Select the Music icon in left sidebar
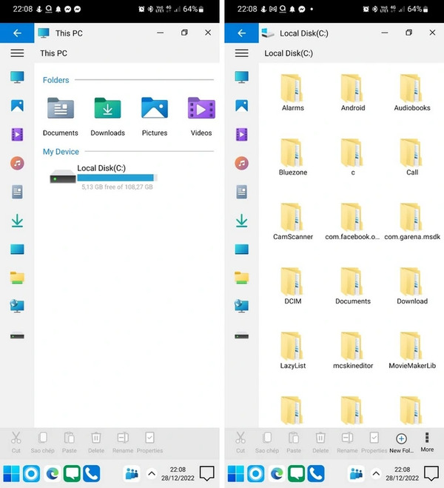This screenshot has height=488, width=444. click(x=17, y=163)
